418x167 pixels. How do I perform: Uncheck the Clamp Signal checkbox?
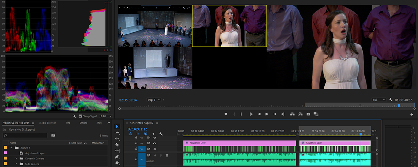[80, 116]
